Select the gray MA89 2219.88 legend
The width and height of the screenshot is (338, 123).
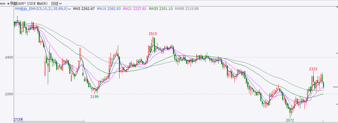point(187,9)
